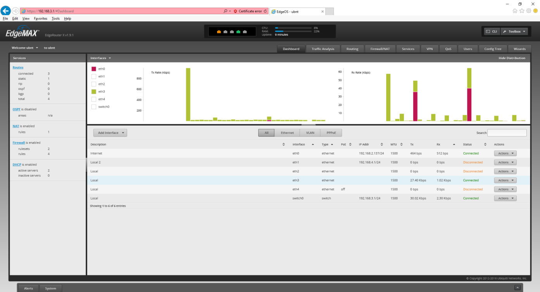The width and height of the screenshot is (540, 292).
Task: Click the browser back arrow button
Action: [x=5, y=11]
